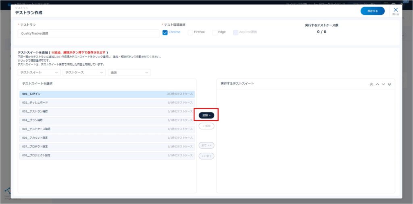Tick the Edge browser checkbox
413x204 pixels.
[x=215, y=32]
